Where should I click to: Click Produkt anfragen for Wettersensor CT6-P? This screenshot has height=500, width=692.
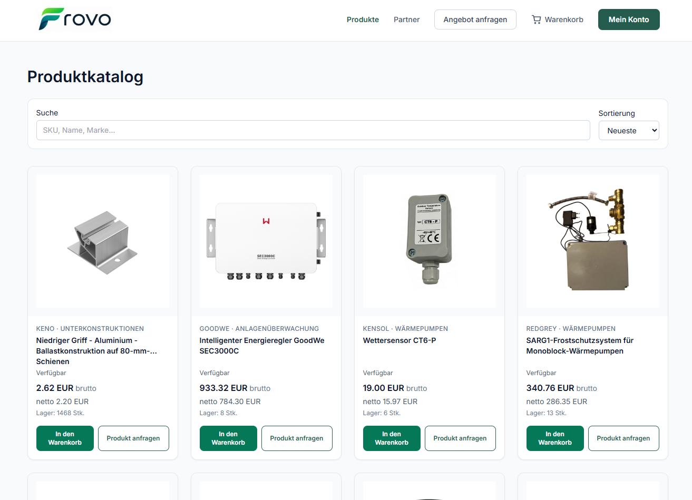click(460, 438)
